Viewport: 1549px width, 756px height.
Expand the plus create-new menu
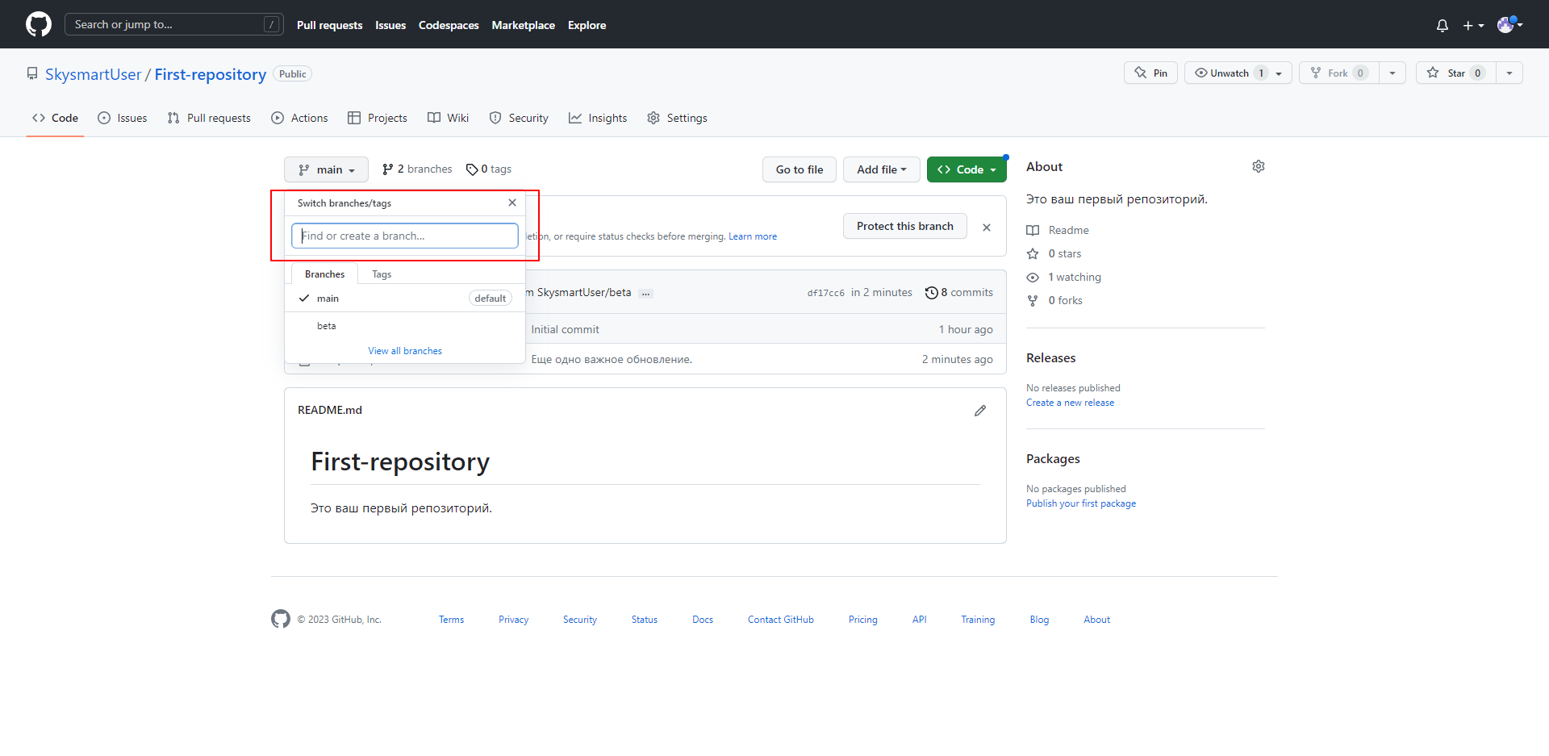[x=1473, y=25]
